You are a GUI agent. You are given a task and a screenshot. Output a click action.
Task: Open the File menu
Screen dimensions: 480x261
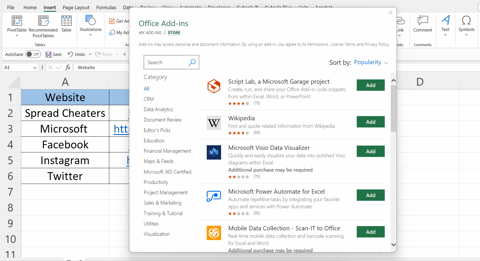tap(11, 7)
